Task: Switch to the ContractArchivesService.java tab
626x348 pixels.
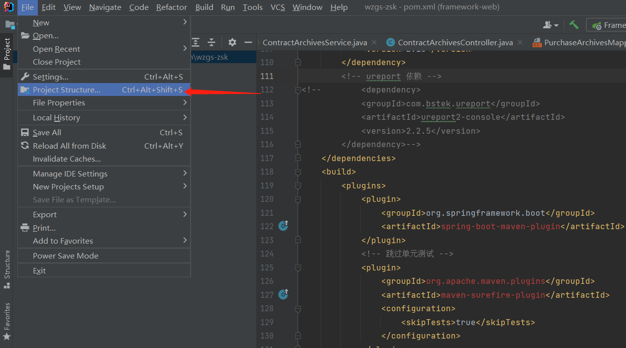Action: [314, 42]
